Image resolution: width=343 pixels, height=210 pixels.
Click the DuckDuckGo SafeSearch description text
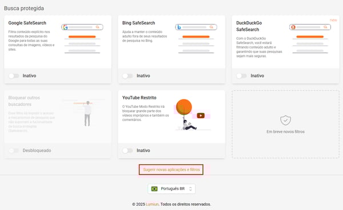(x=259, y=47)
